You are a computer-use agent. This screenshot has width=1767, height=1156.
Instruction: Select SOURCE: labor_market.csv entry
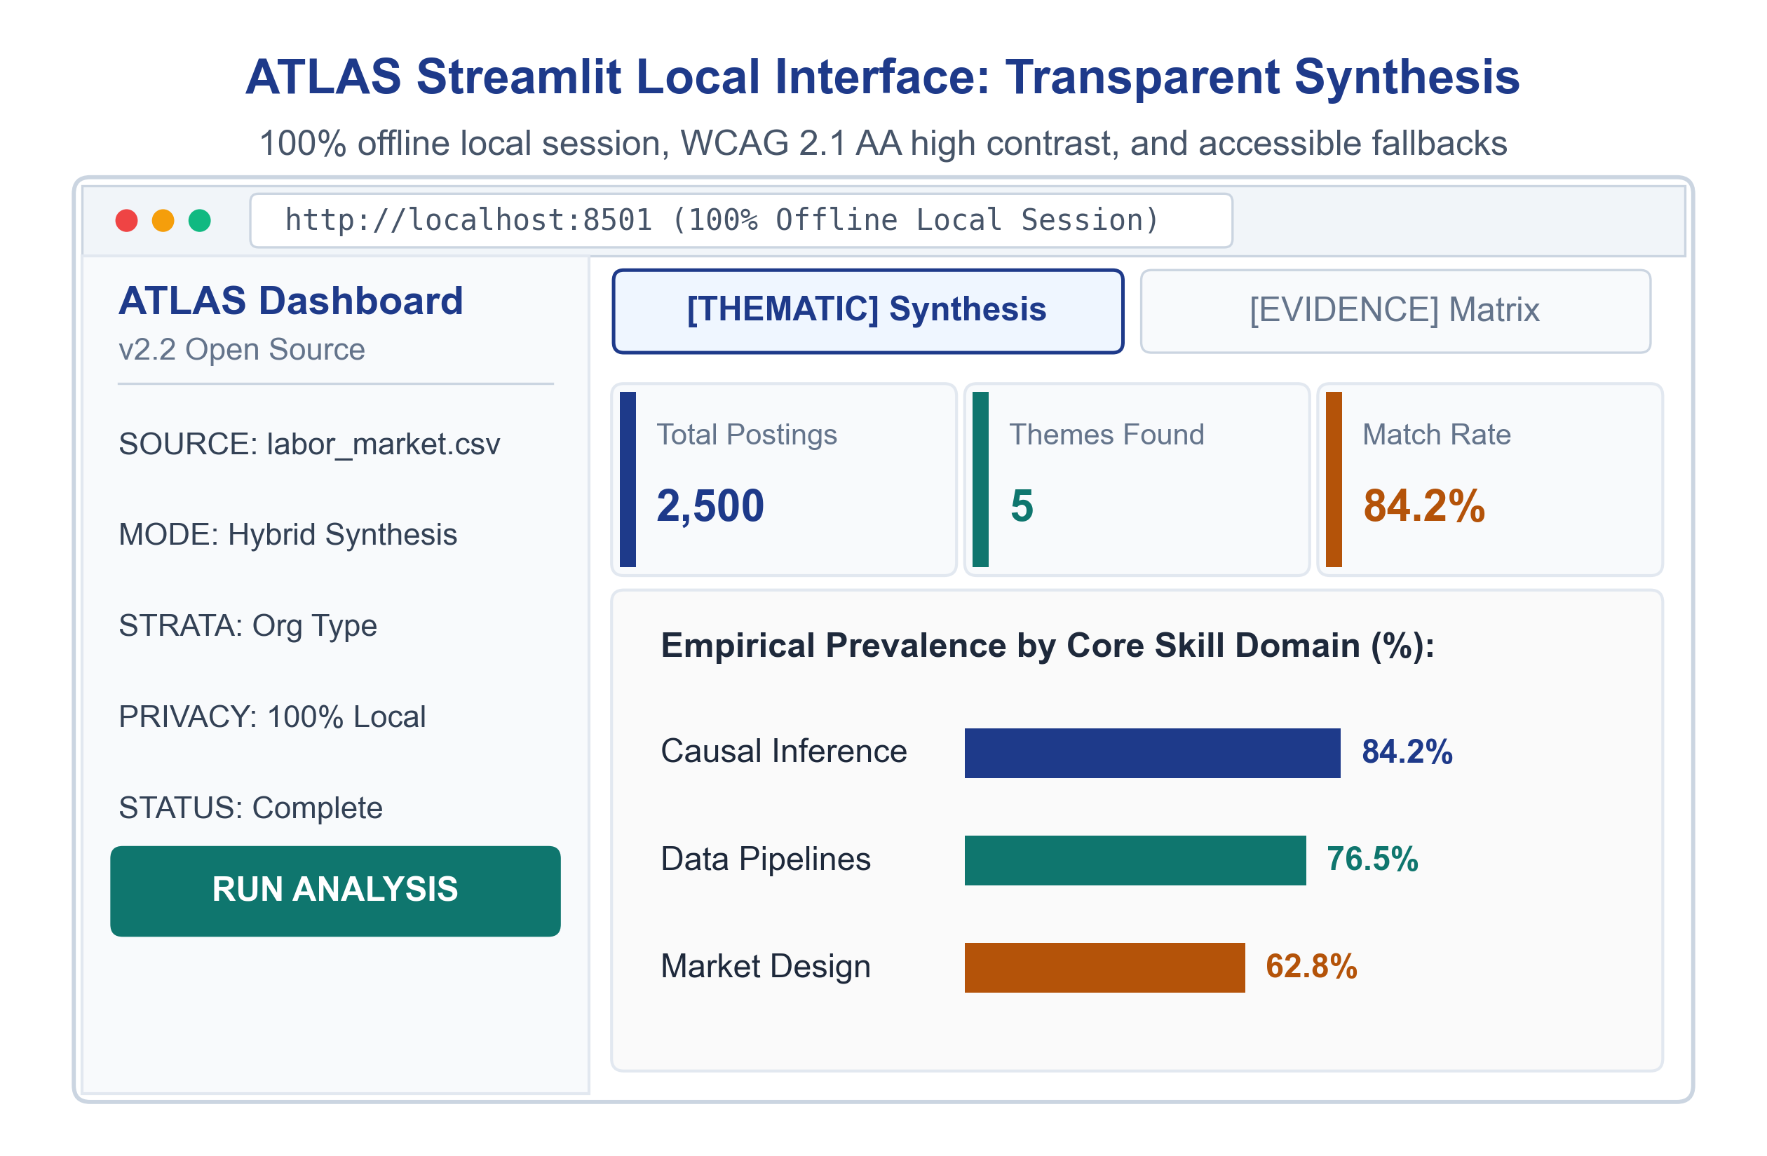pos(310,444)
